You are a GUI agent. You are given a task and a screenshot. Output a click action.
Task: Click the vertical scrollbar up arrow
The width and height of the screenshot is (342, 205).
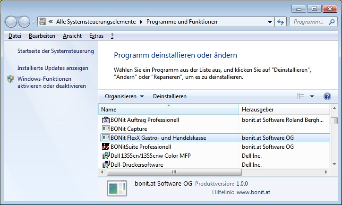point(334,108)
